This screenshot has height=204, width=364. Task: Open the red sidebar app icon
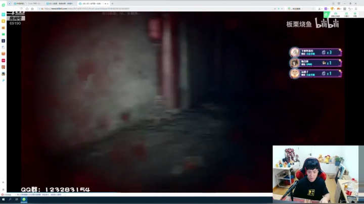point(3,61)
